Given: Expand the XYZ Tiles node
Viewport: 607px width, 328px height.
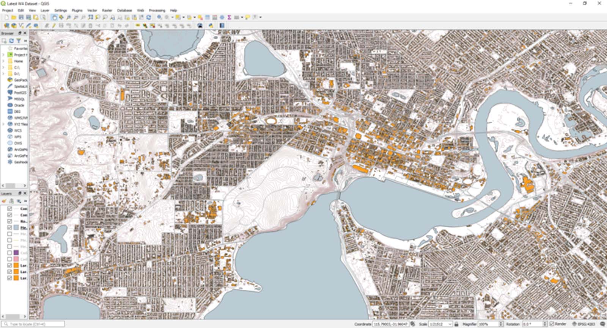Looking at the screenshot, I should click(x=3, y=124).
